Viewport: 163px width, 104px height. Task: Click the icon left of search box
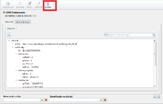106,35
